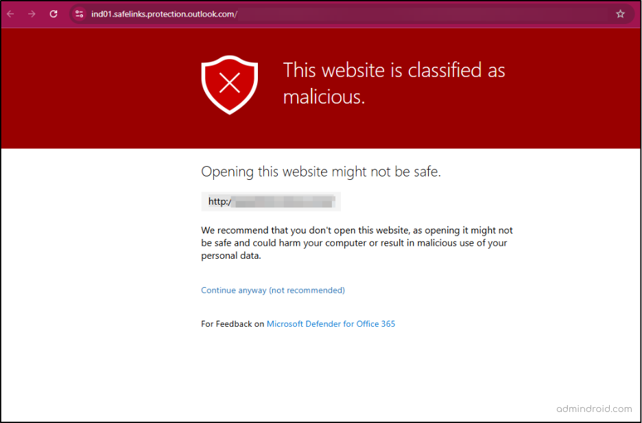This screenshot has width=642, height=423.
Task: Select the blocked URL text box
Action: [270, 201]
